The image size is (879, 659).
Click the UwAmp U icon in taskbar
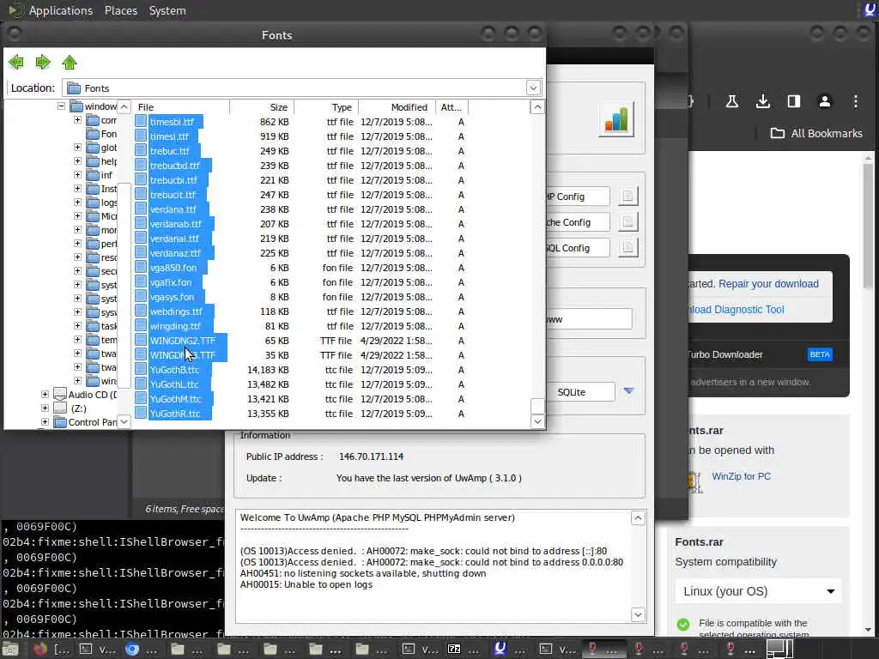pos(500,649)
